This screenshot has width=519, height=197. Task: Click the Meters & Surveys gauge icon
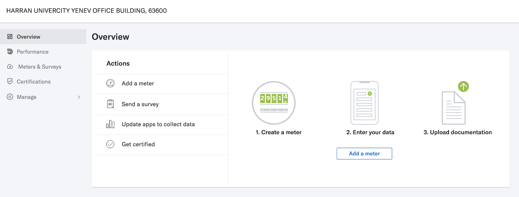coord(10,66)
